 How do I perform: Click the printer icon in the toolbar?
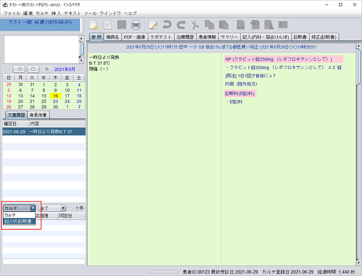[x=136, y=25]
